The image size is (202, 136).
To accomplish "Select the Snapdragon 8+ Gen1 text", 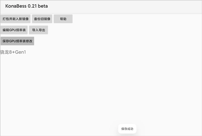I will click(13, 52).
